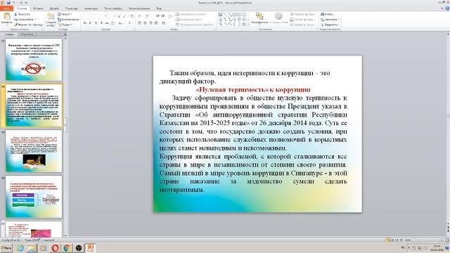This screenshot has width=450, height=253.
Task: Click Copy (Копировать) in clipboard group
Action: (25, 20)
